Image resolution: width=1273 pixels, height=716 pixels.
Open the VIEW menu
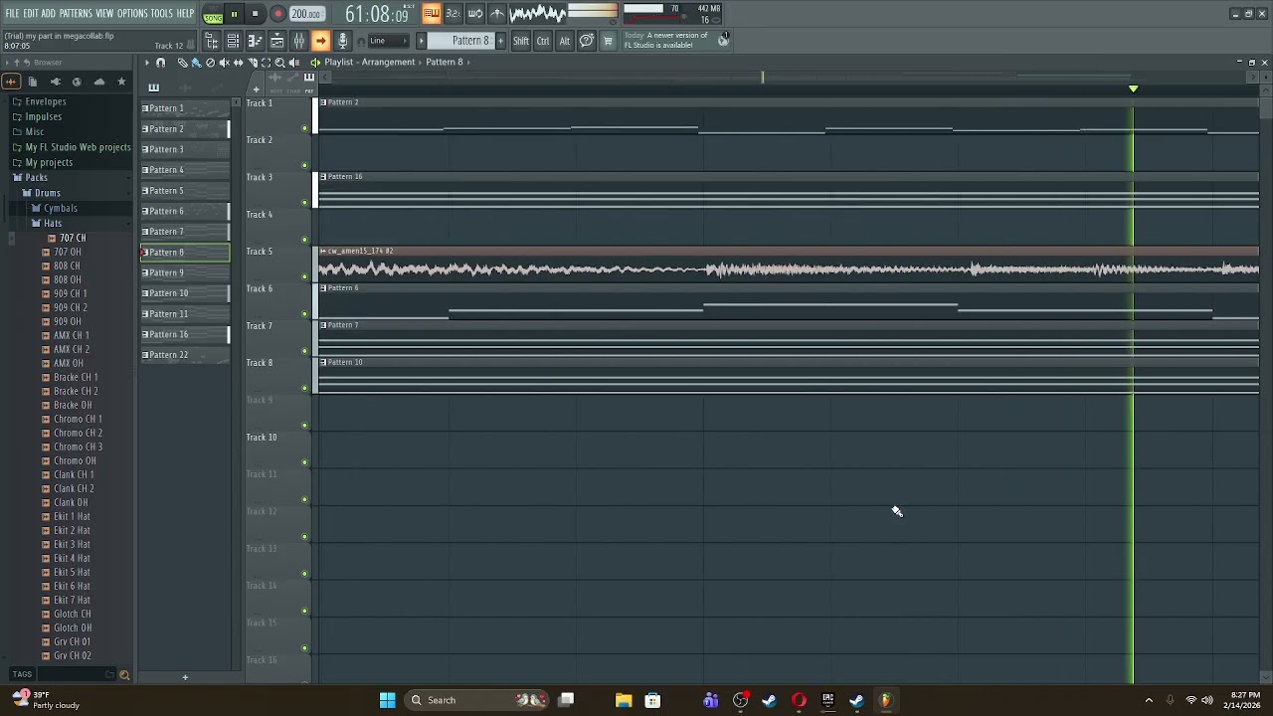[104, 13]
